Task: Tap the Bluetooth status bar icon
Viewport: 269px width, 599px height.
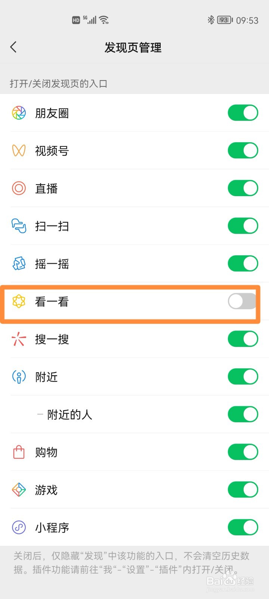Action: coord(211,20)
